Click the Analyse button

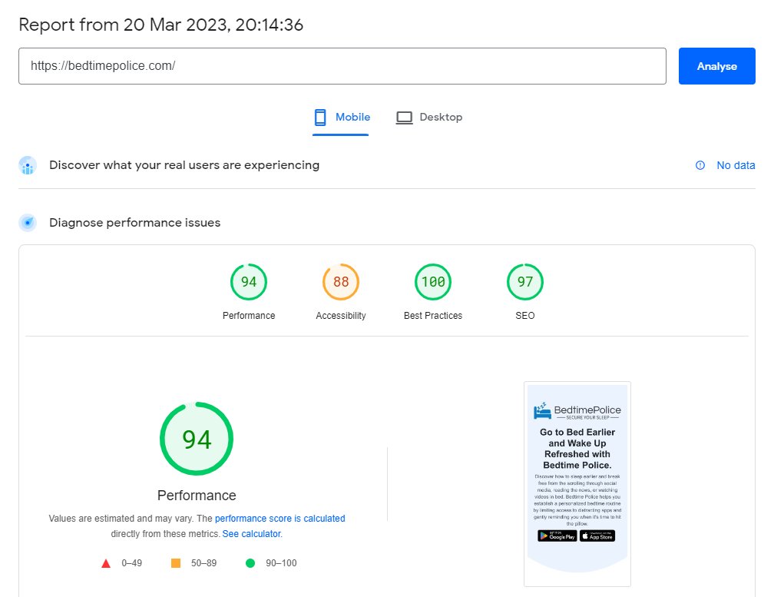pyautogui.click(x=716, y=66)
